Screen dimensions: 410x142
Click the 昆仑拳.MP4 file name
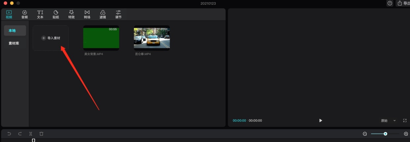click(143, 54)
